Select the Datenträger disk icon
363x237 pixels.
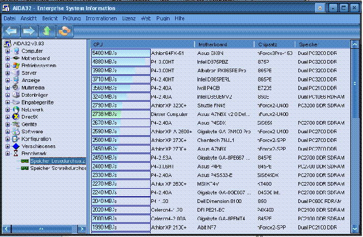(16, 95)
